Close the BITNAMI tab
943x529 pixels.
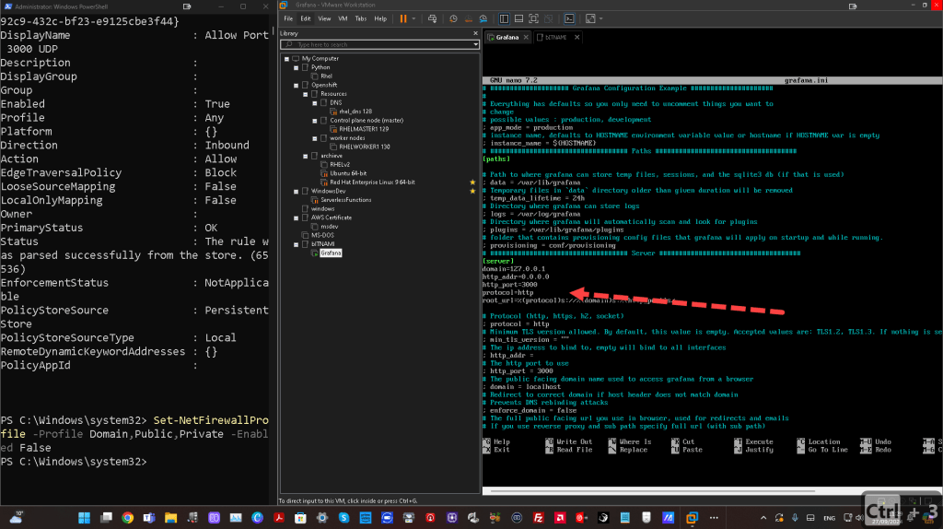[x=576, y=37]
